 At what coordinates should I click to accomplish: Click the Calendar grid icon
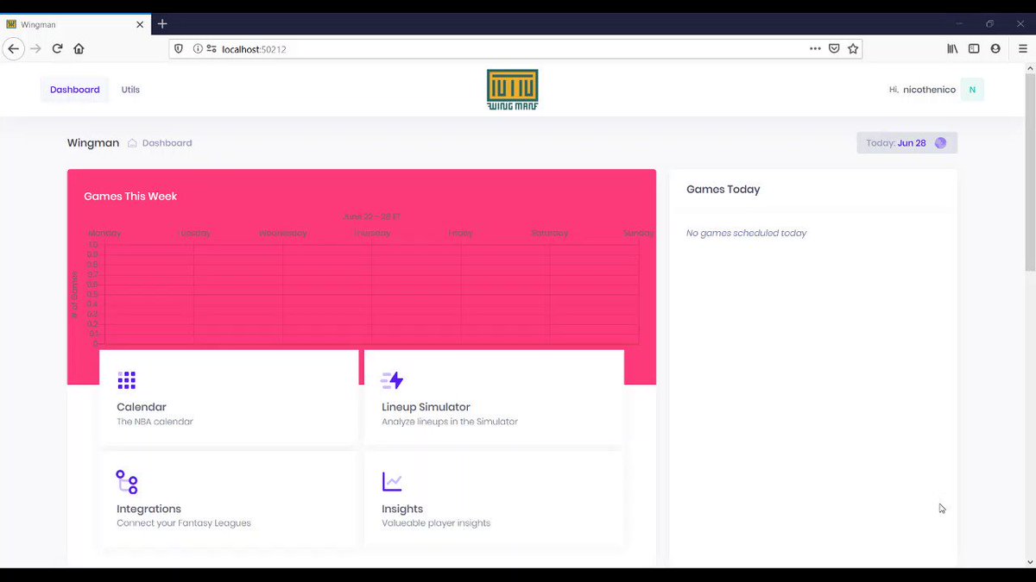[x=127, y=380]
